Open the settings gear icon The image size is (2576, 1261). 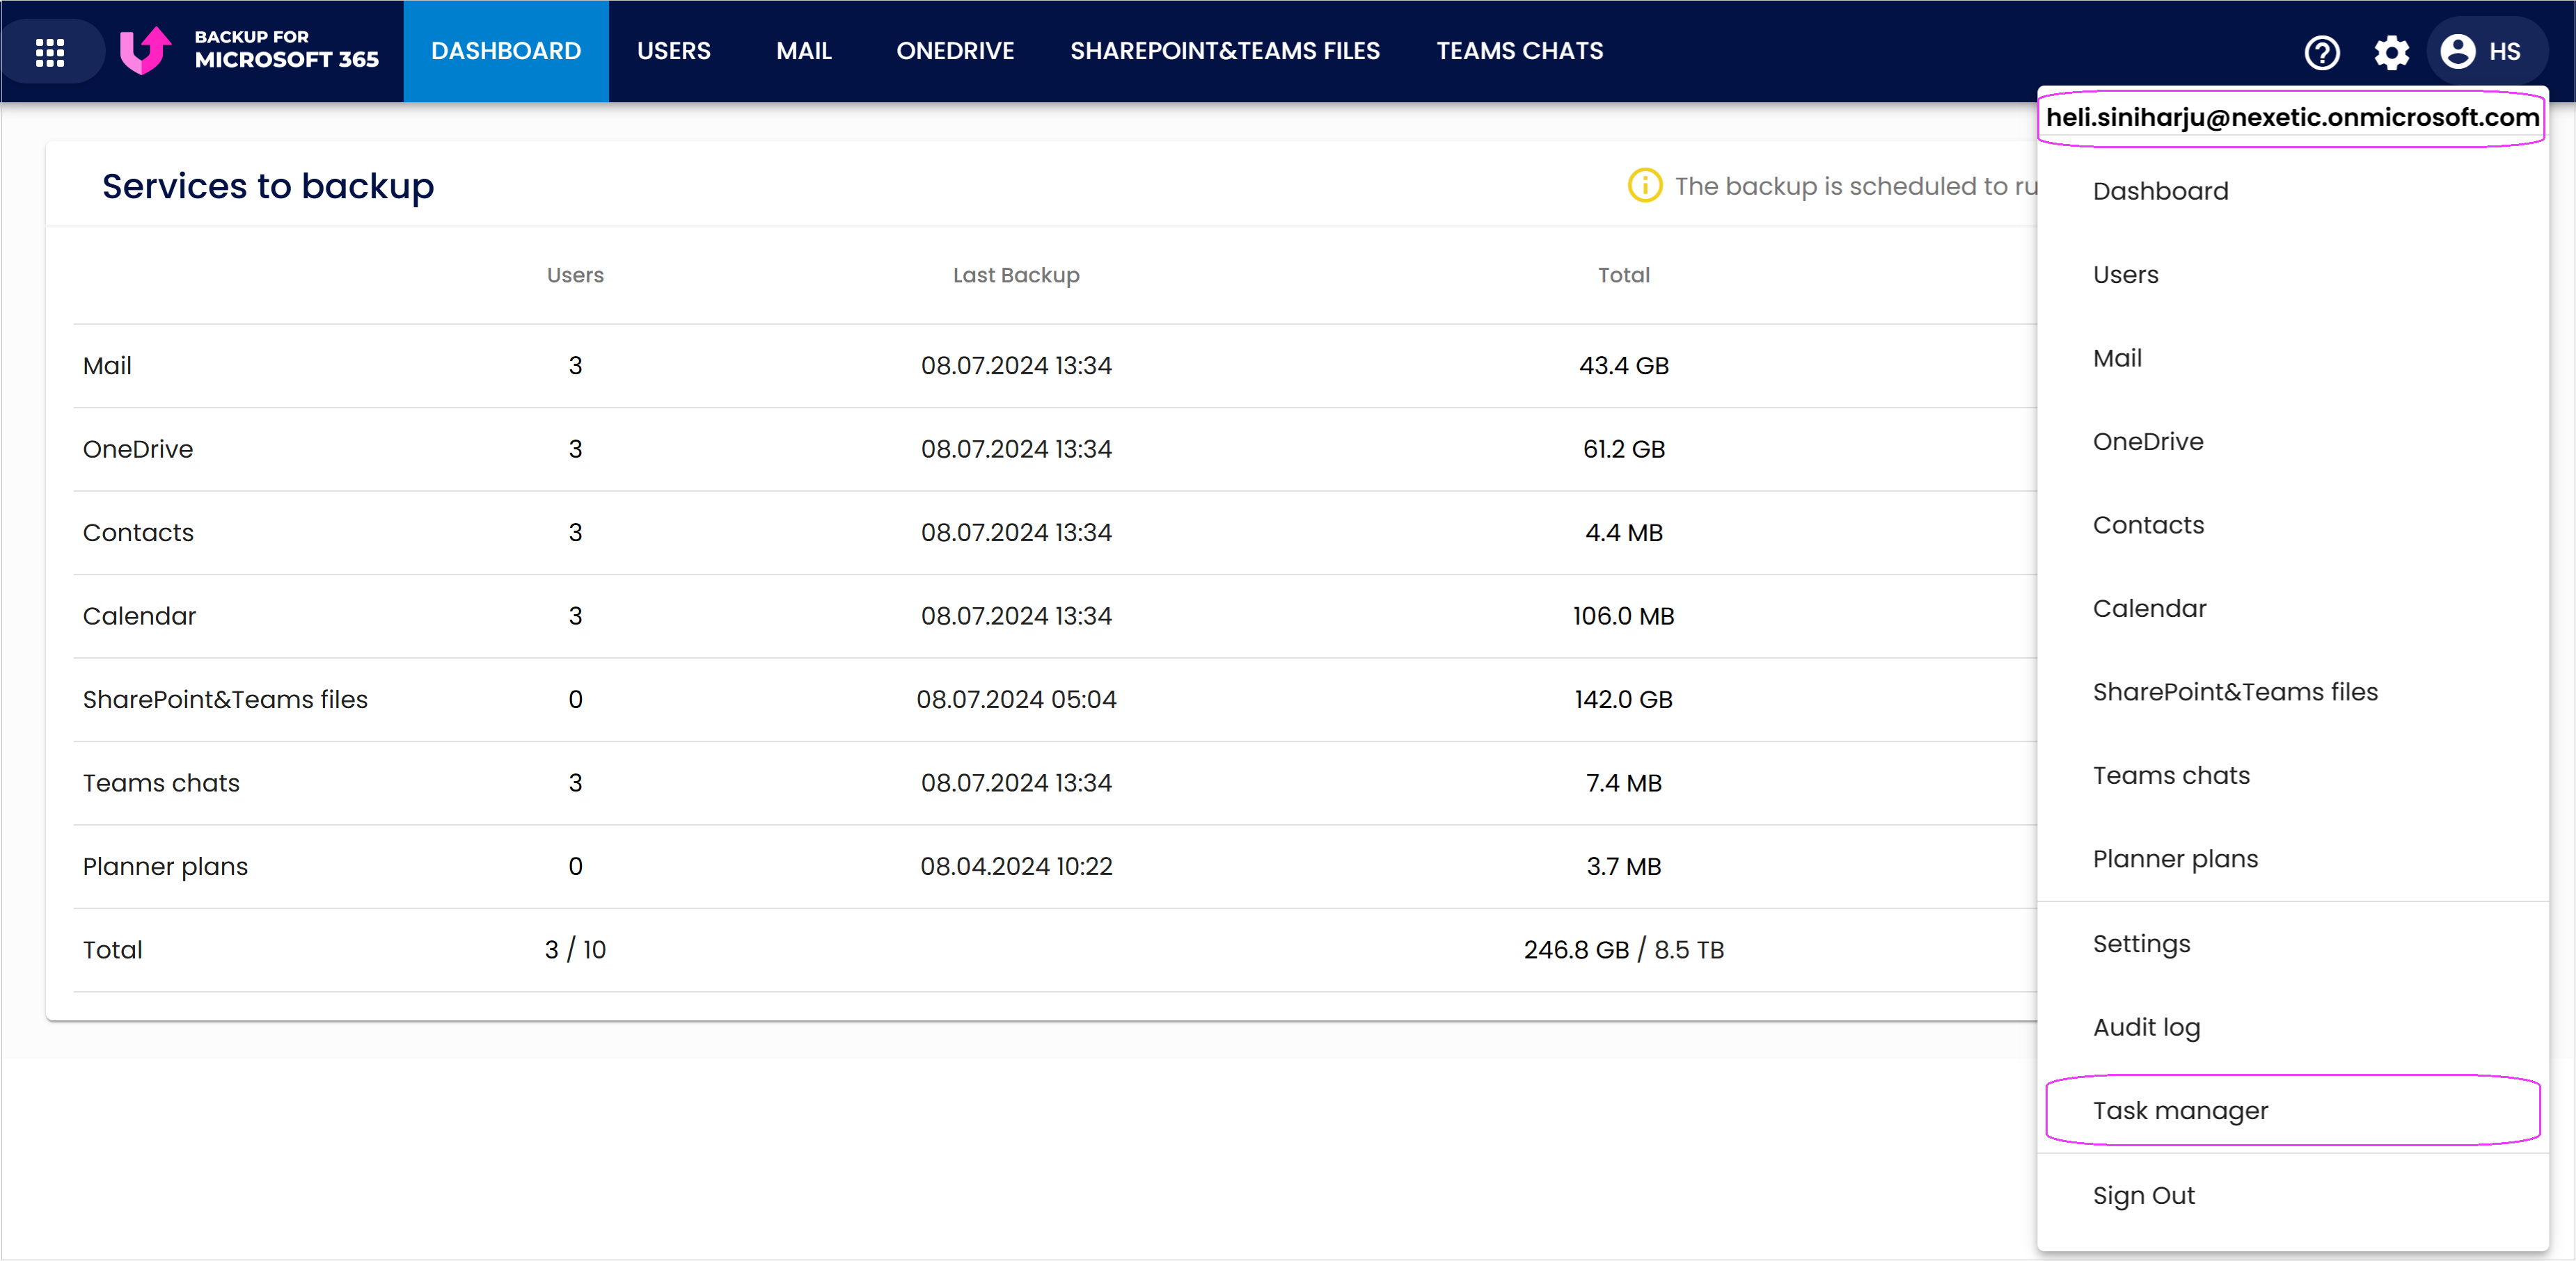tap(2391, 52)
